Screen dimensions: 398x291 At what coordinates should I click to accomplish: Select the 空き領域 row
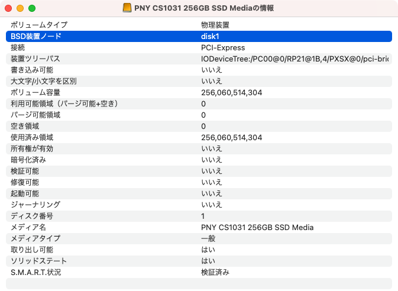pyautogui.click(x=199, y=126)
